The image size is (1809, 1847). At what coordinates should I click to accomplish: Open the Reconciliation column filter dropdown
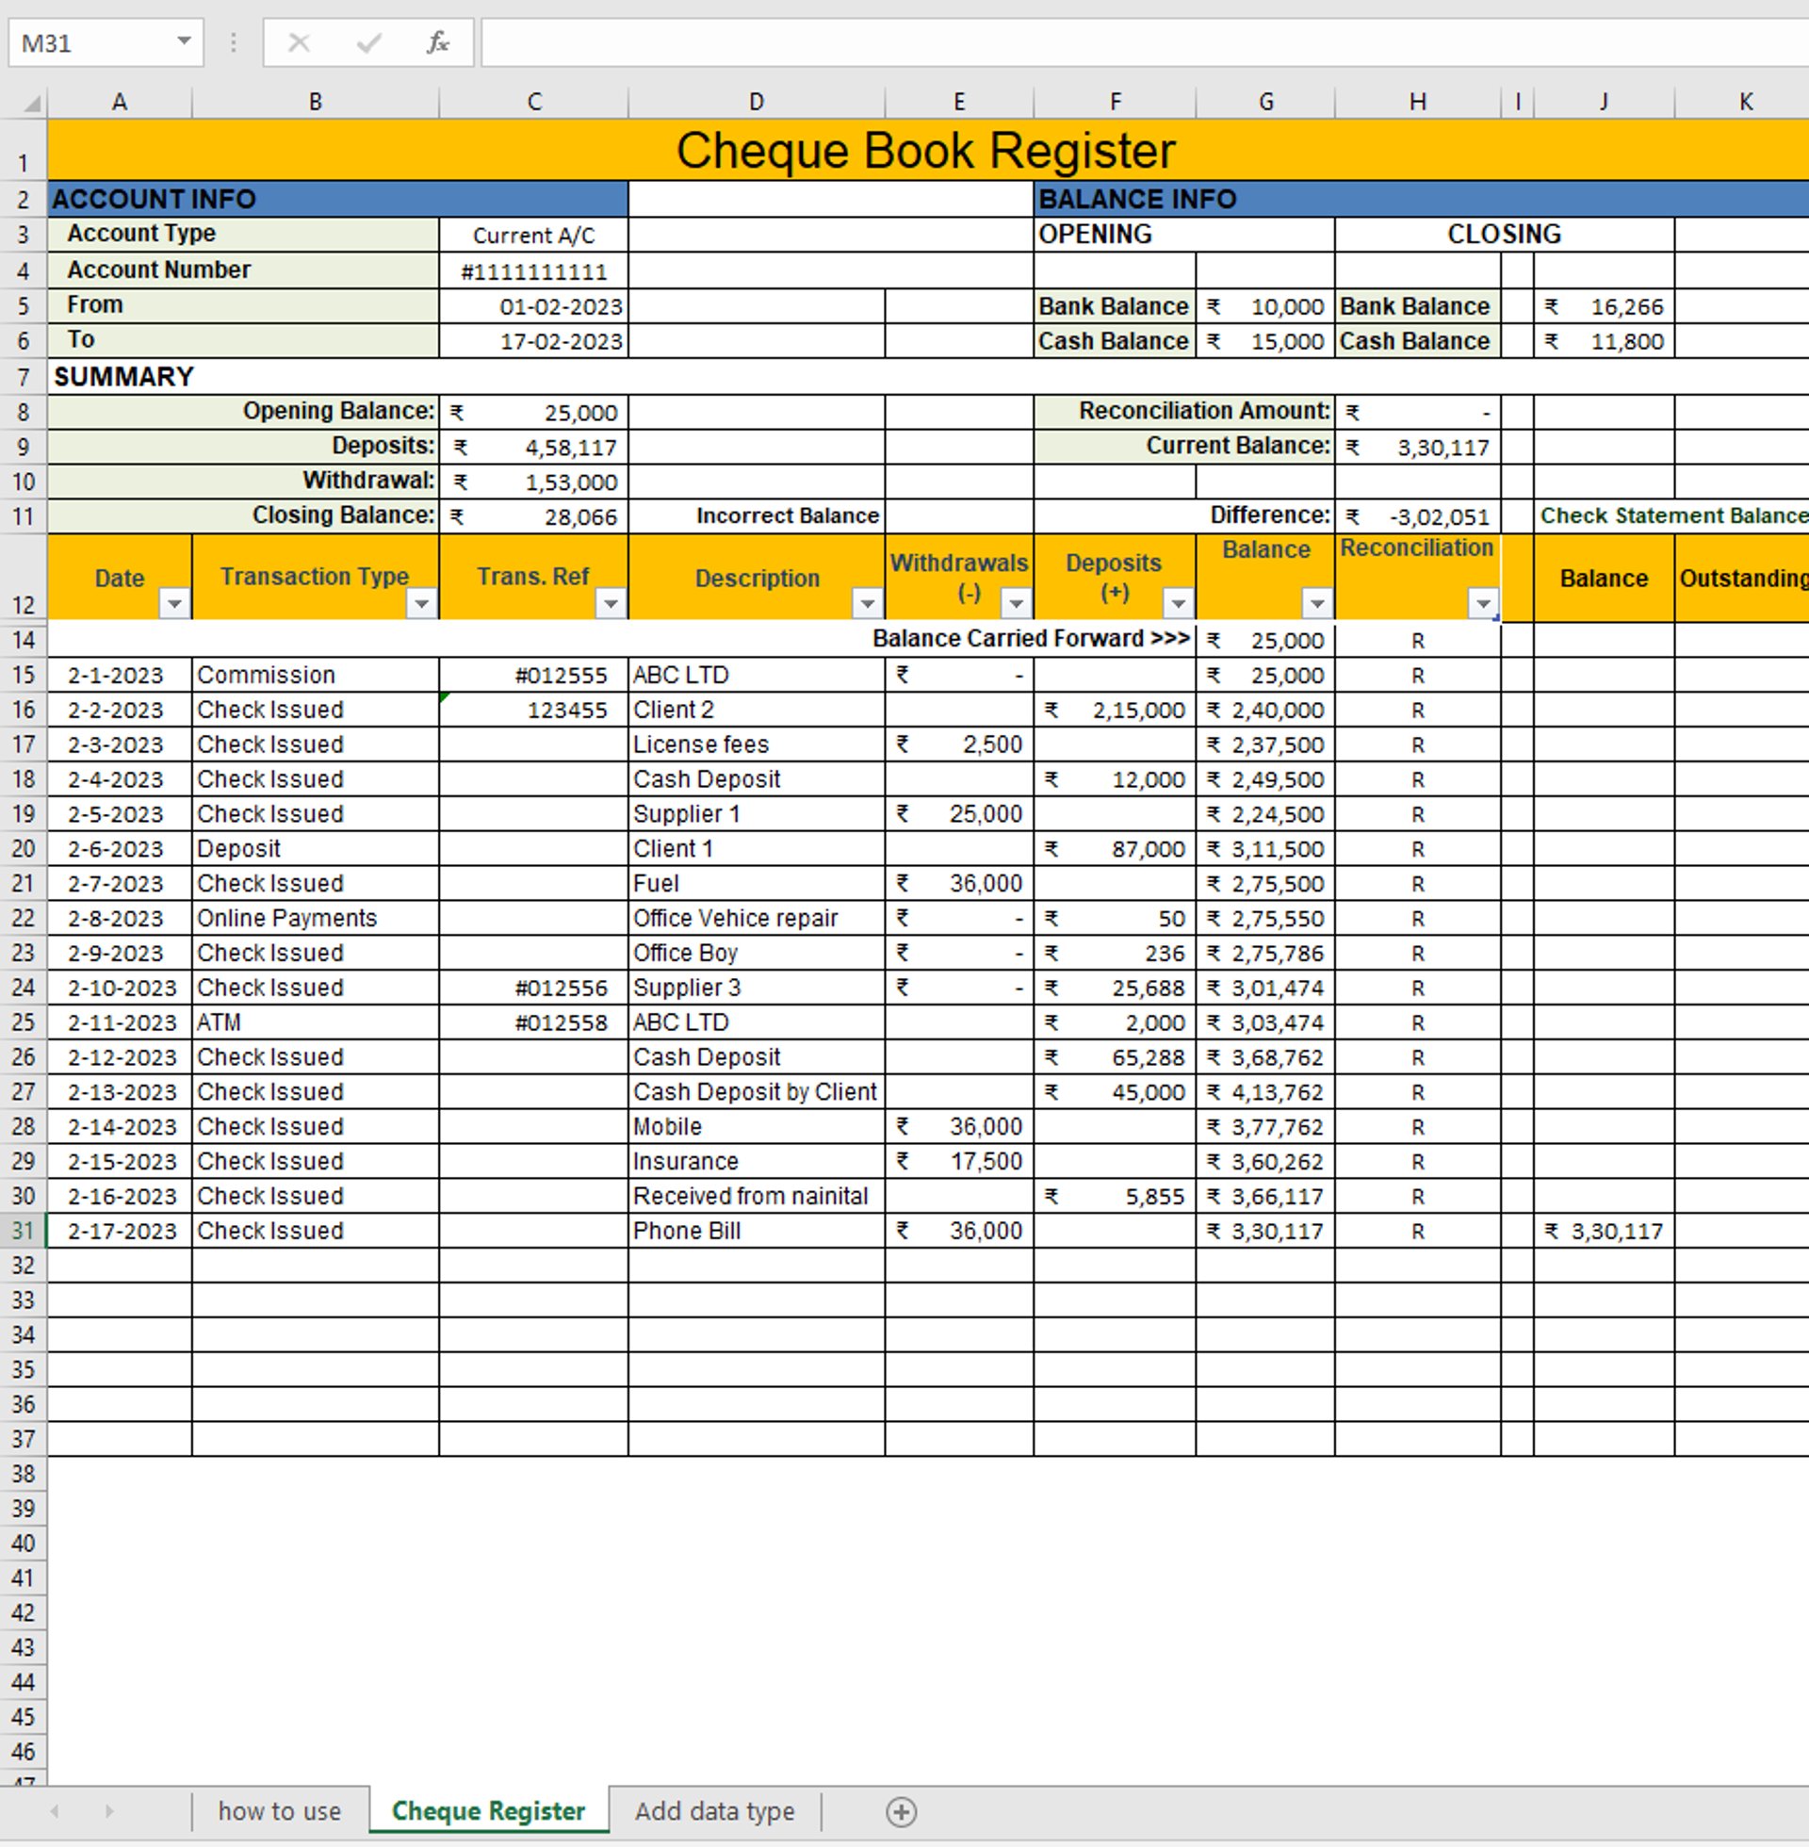tap(1482, 603)
